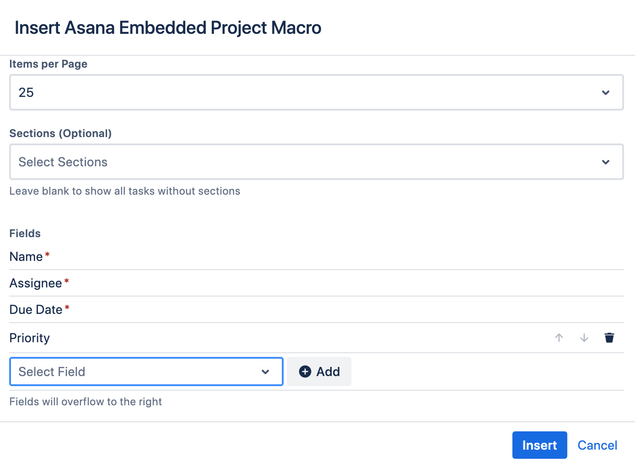Image resolution: width=635 pixels, height=467 pixels.
Task: Cancel the macro dialog
Action: point(597,445)
